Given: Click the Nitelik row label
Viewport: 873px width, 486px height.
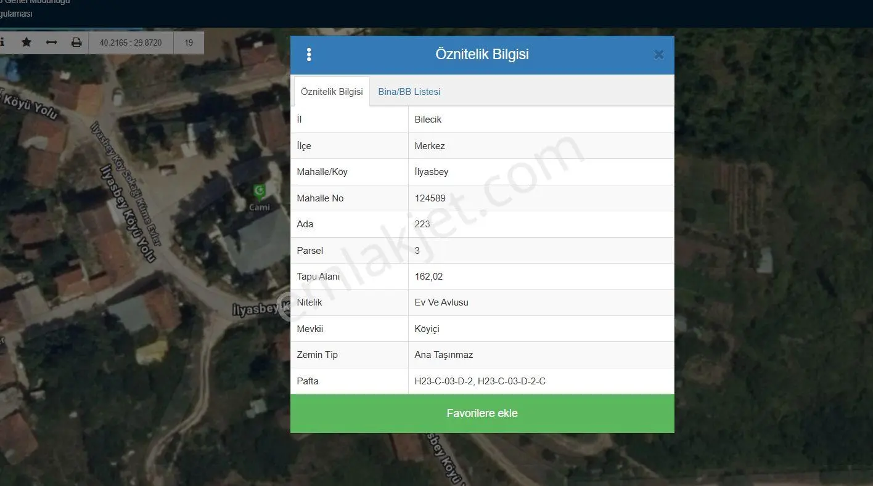Looking at the screenshot, I should pyautogui.click(x=309, y=302).
